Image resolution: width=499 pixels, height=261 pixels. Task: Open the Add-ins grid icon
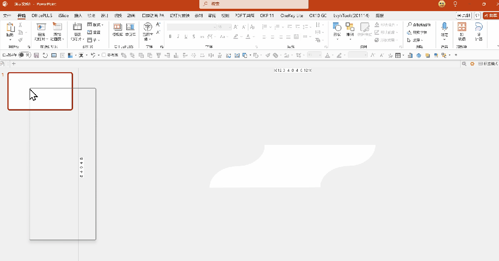(462, 27)
